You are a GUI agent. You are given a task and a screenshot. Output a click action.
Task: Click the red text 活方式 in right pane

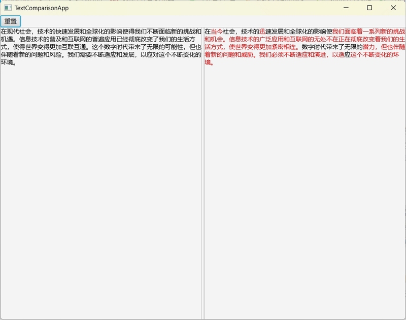[x=213, y=47]
